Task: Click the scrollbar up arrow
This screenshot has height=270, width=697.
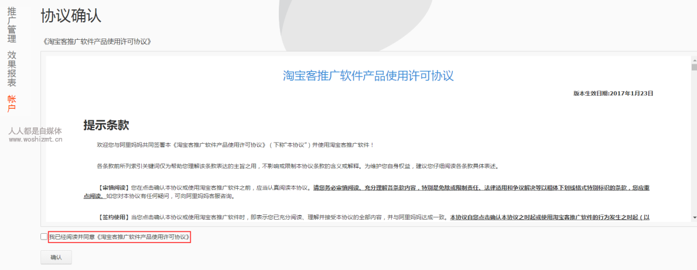Action: (694, 60)
